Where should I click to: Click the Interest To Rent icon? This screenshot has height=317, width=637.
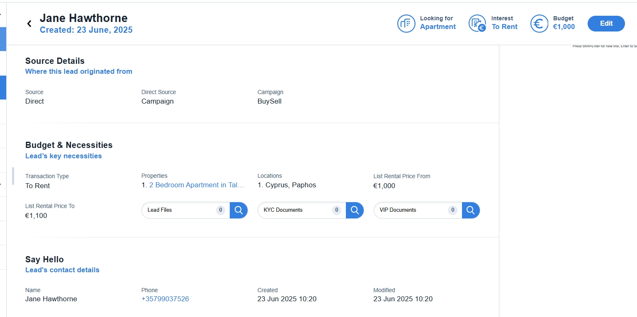pyautogui.click(x=477, y=23)
